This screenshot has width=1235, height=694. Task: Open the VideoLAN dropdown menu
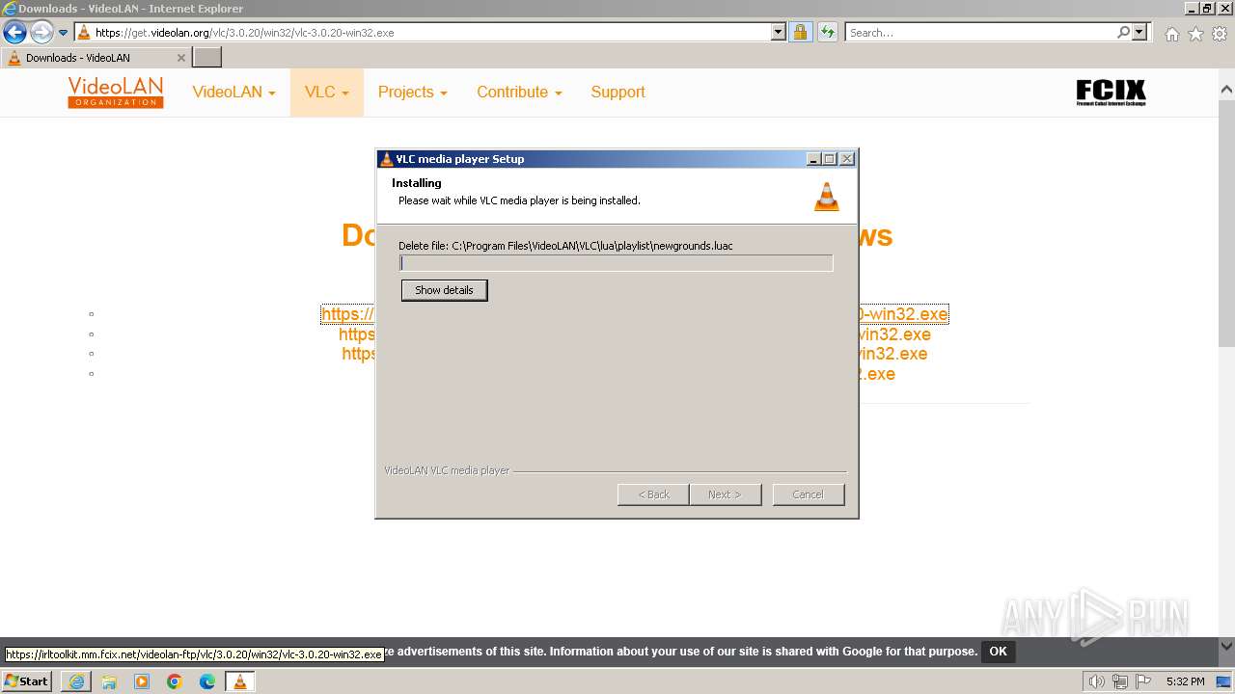click(x=233, y=93)
